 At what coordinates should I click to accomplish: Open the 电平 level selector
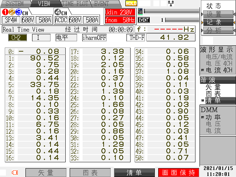click(x=66, y=38)
